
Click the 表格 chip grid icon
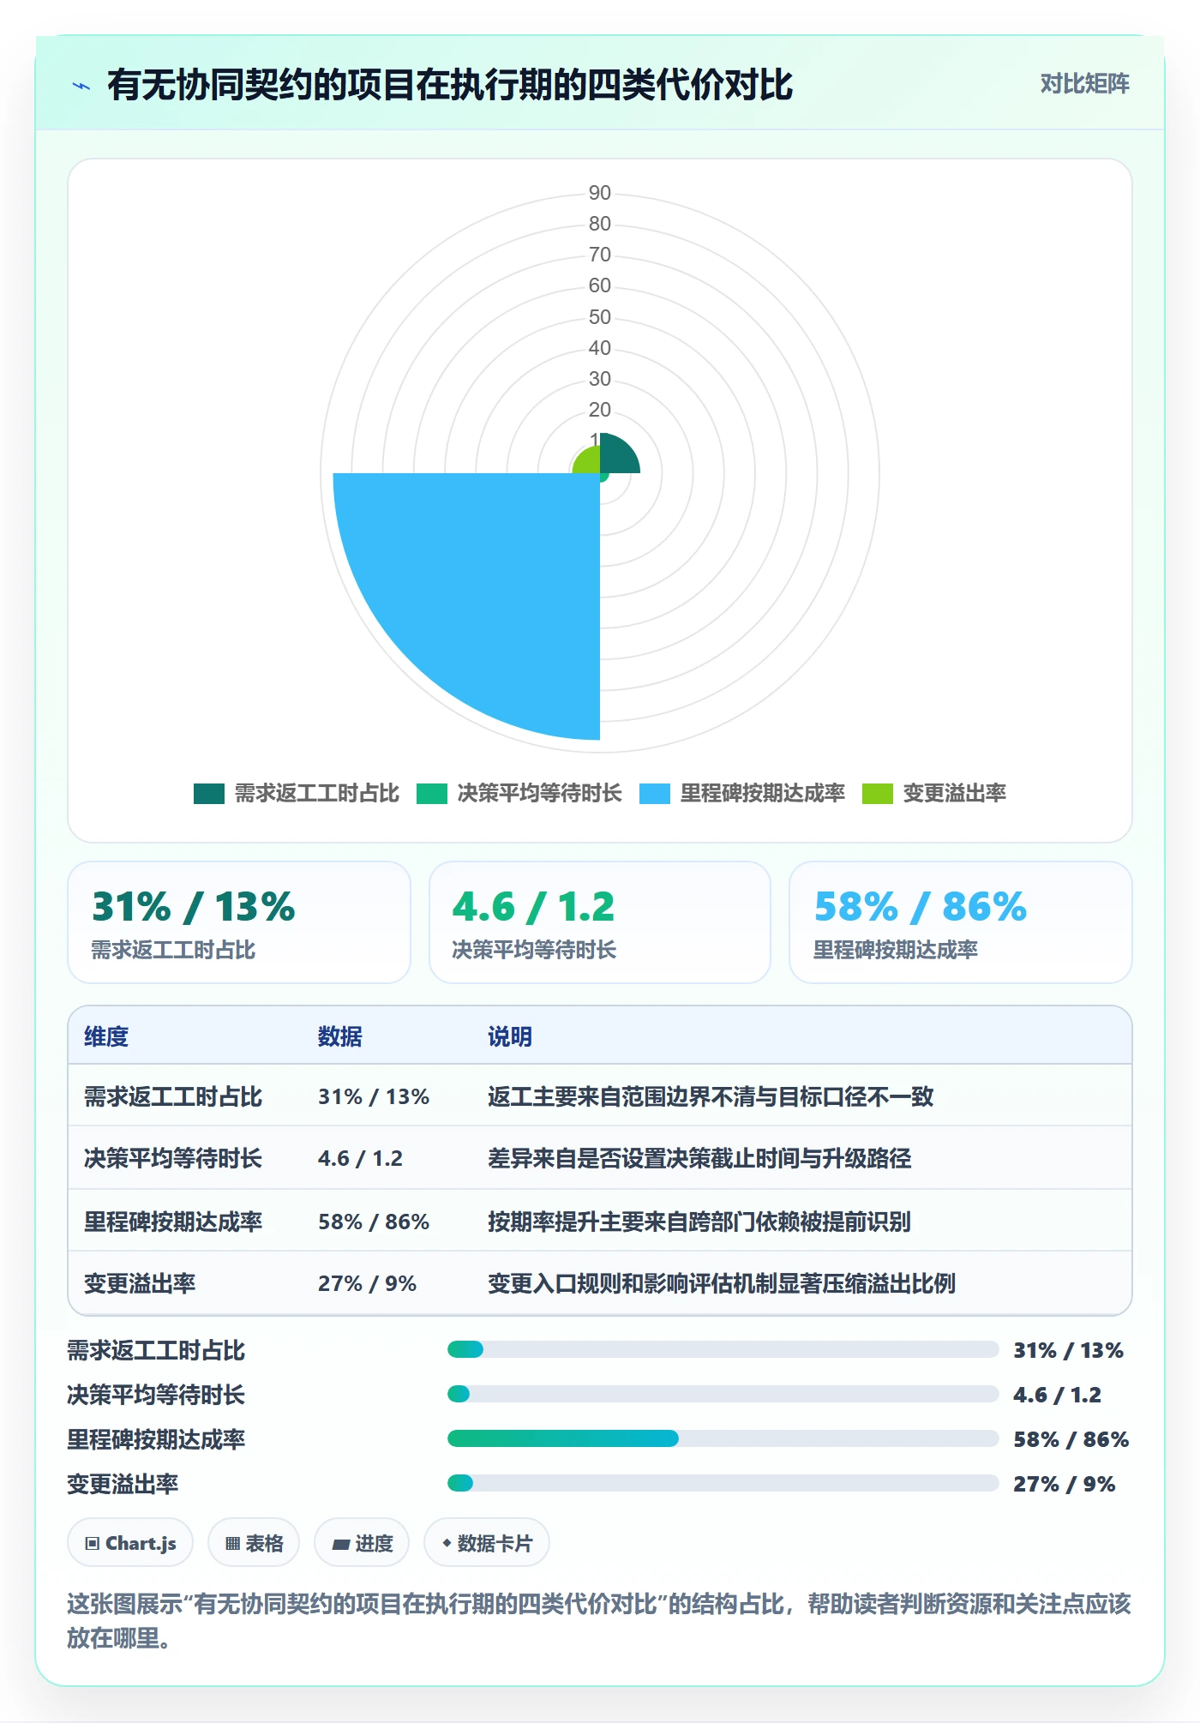(x=232, y=1544)
